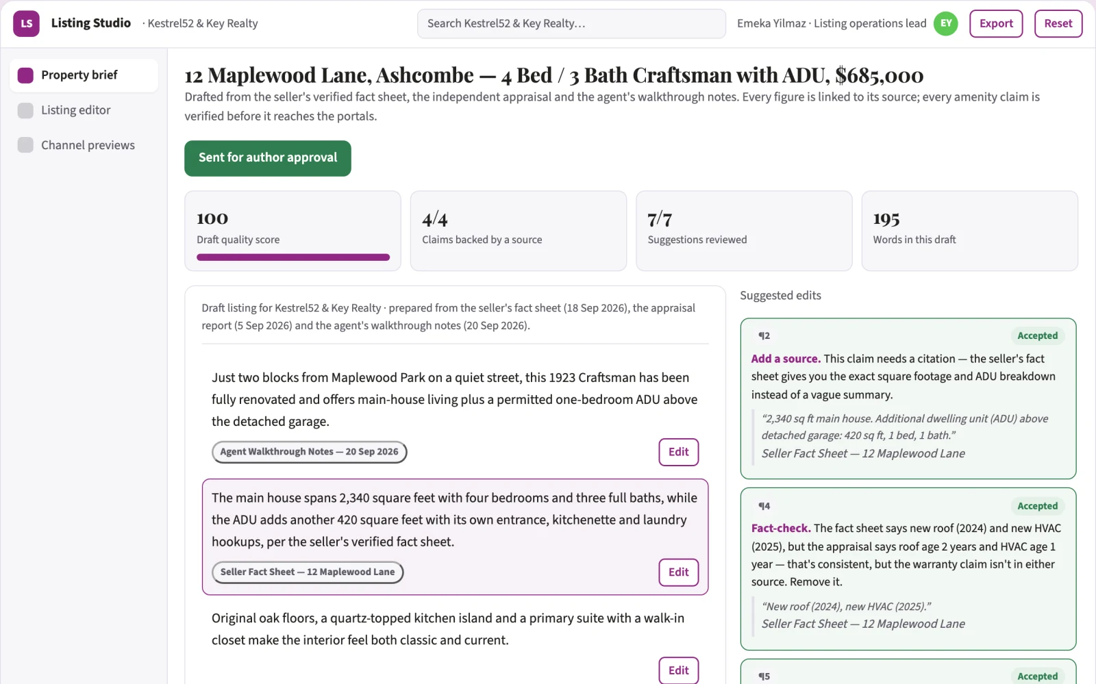This screenshot has width=1096, height=684.
Task: Click the ¶2 paragraph marker in suggestions
Action: 764,335
